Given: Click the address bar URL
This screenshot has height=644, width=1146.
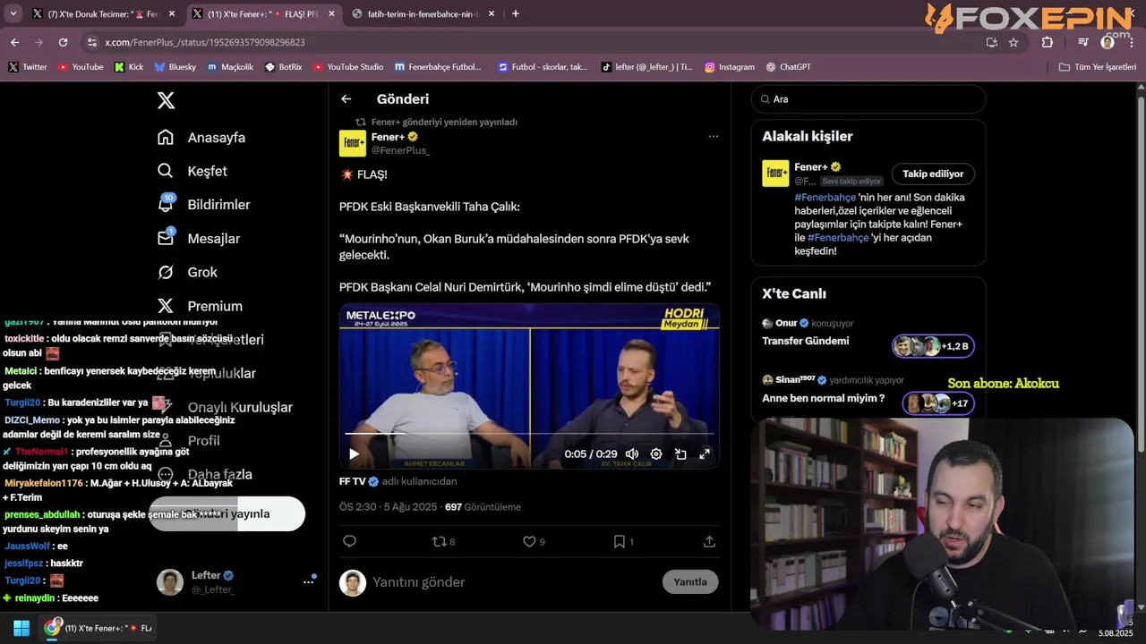Looking at the screenshot, I should click(204, 42).
